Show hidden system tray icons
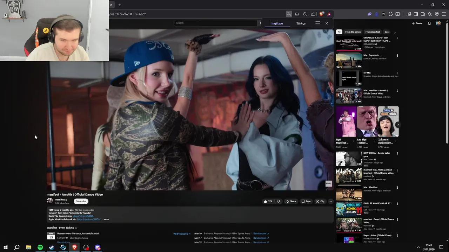 [418, 247]
